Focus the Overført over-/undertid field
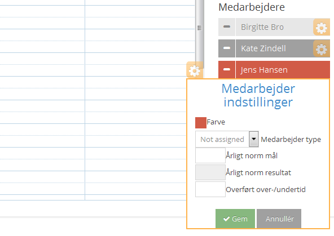This screenshot has width=334, height=236. coord(210,189)
